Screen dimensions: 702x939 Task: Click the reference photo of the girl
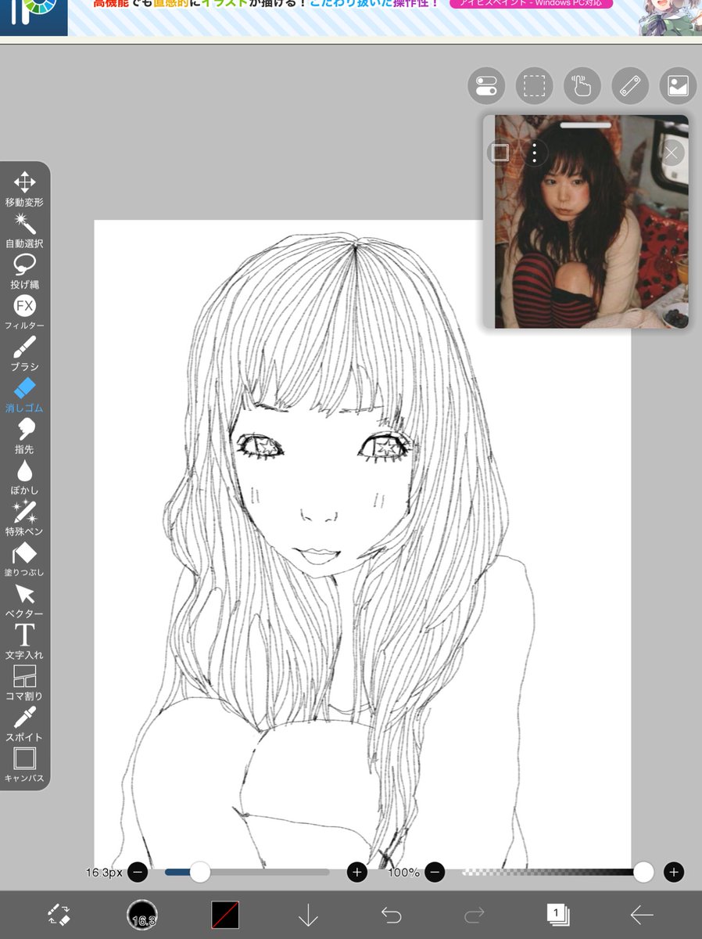(x=592, y=222)
